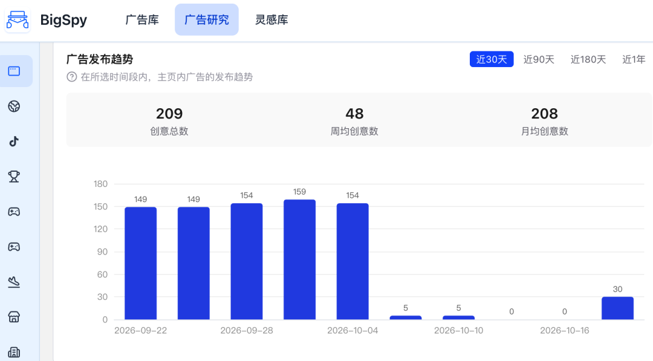653x361 pixels.
Task: Select the 广告研究 tab
Action: (x=207, y=19)
